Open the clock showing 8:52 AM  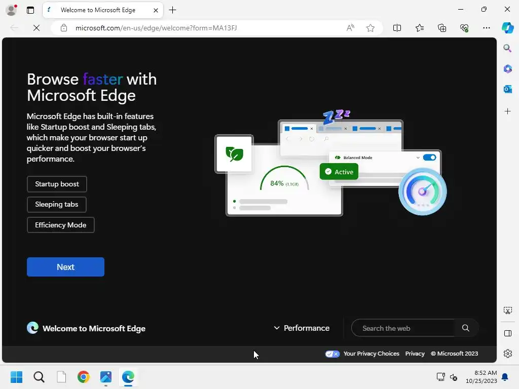pos(481,377)
